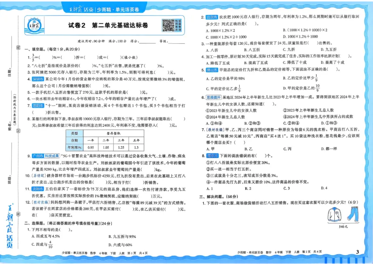Click the 沈阳市 tag in question 11

38,189
